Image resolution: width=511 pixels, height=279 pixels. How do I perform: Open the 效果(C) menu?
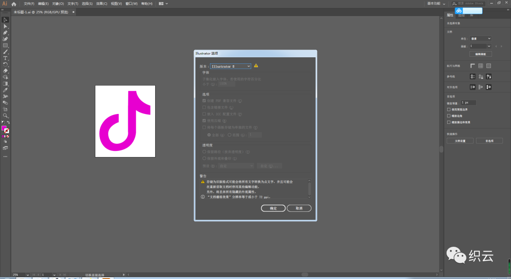pos(102,4)
